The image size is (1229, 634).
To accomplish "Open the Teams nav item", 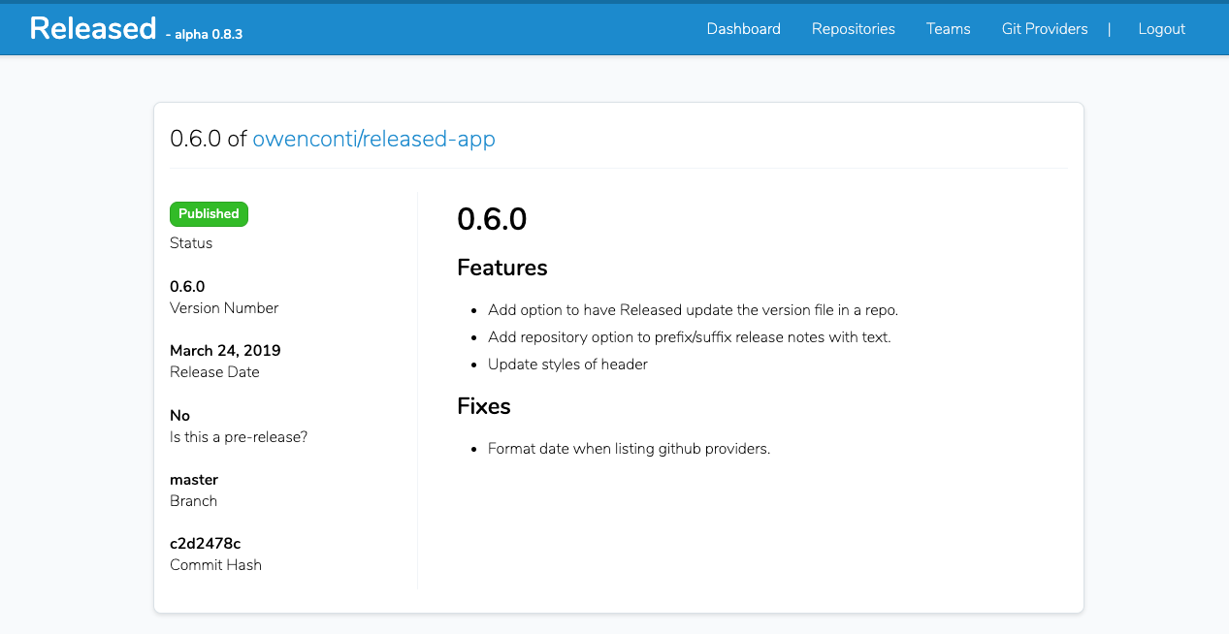I will point(948,29).
